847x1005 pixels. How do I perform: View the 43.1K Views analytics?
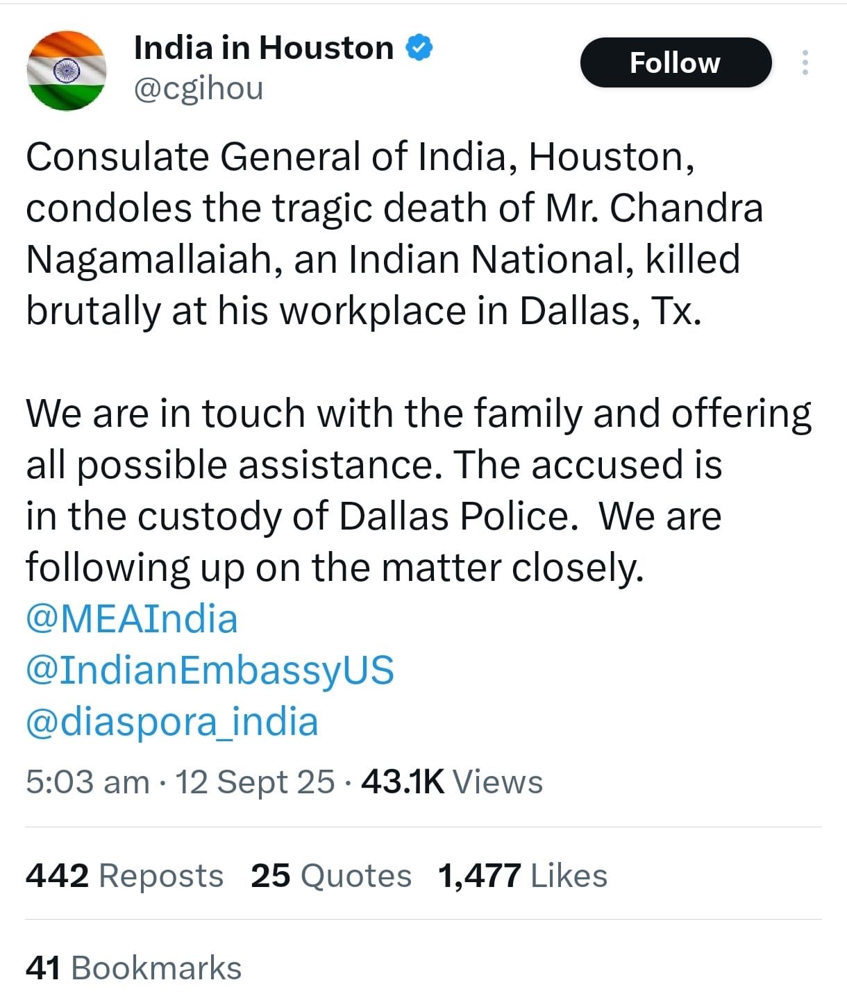452,782
